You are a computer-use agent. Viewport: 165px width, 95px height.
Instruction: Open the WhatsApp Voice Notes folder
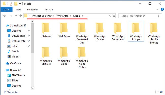(x=82, y=58)
